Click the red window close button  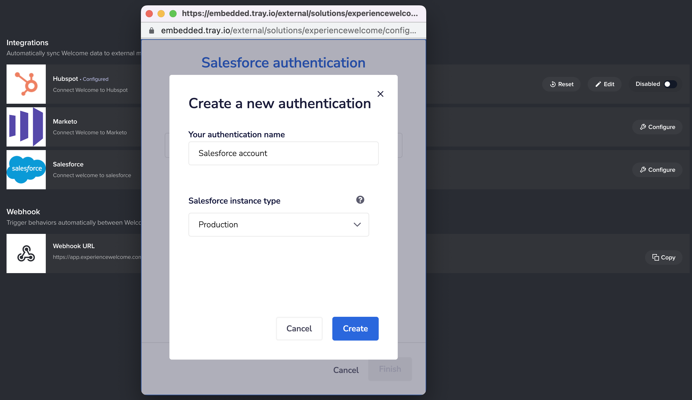click(x=149, y=14)
